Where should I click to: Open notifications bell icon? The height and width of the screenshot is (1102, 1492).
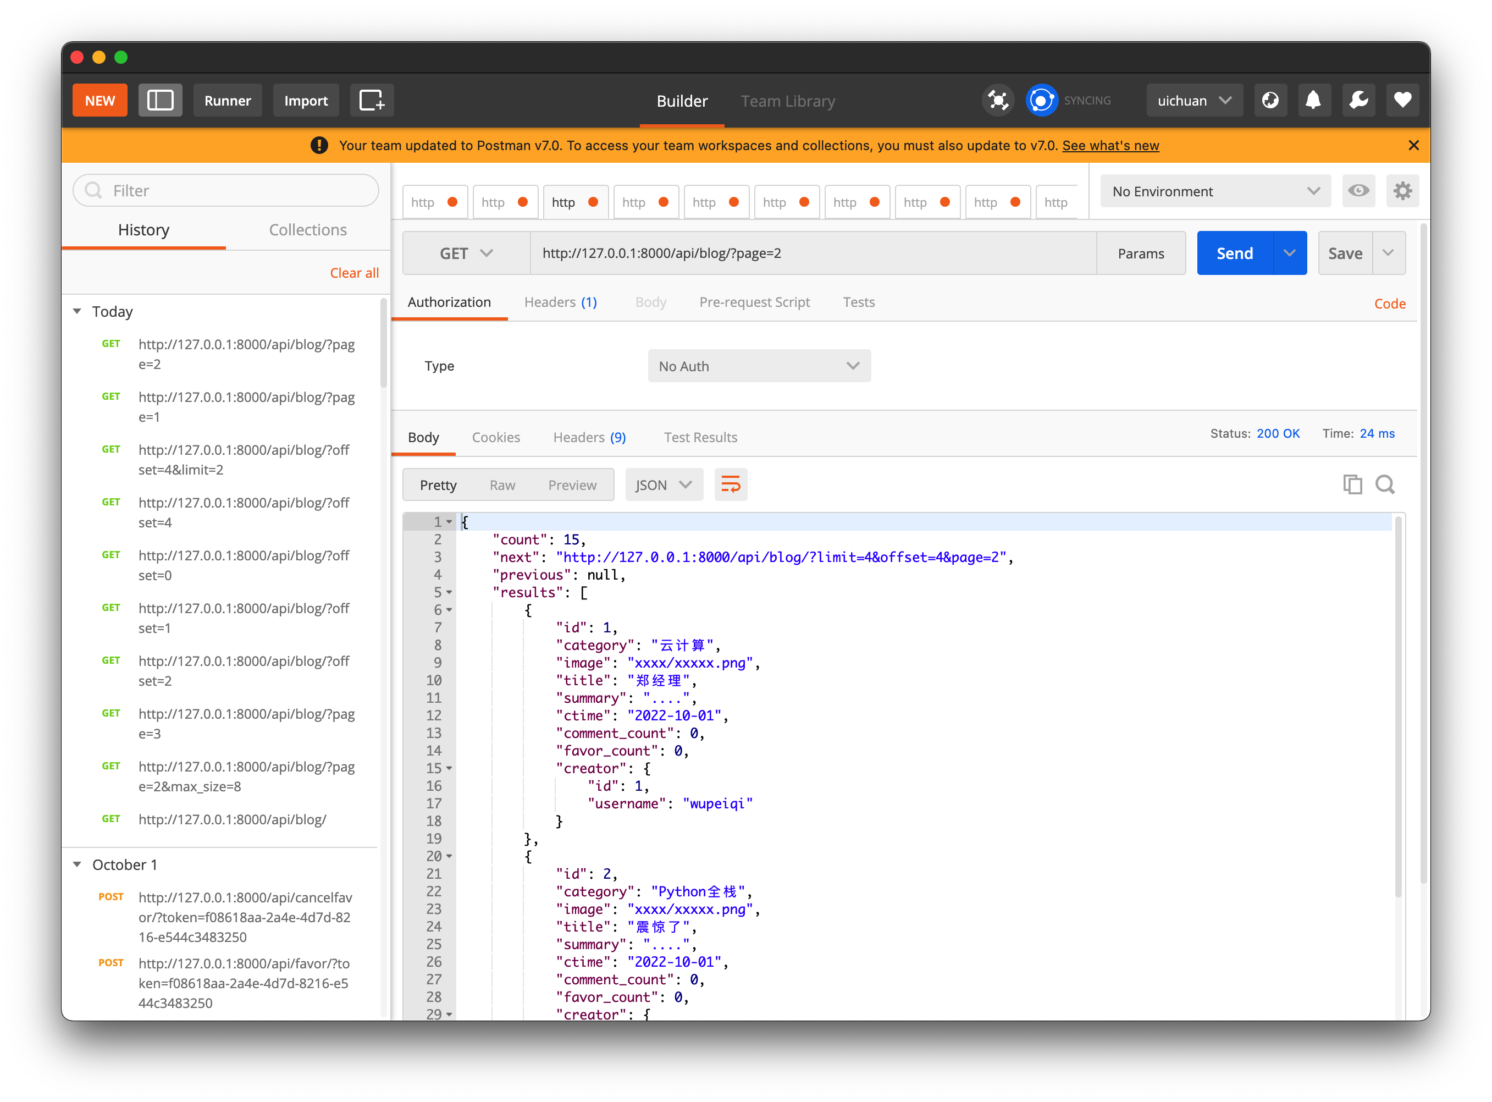[1313, 101]
